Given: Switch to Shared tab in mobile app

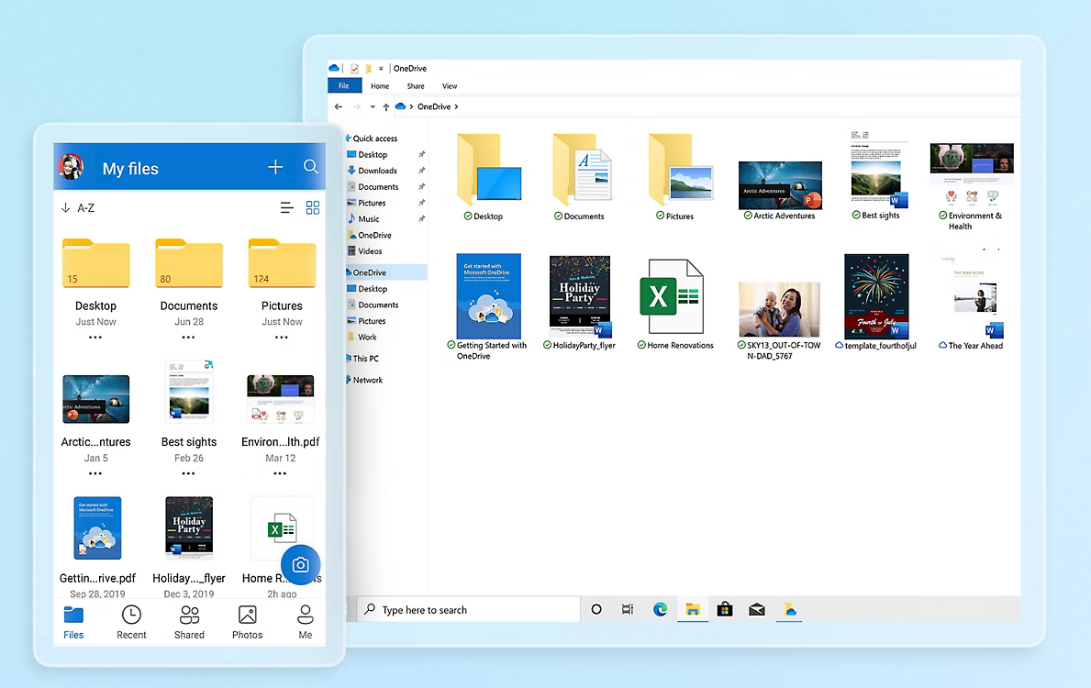Looking at the screenshot, I should pyautogui.click(x=189, y=622).
